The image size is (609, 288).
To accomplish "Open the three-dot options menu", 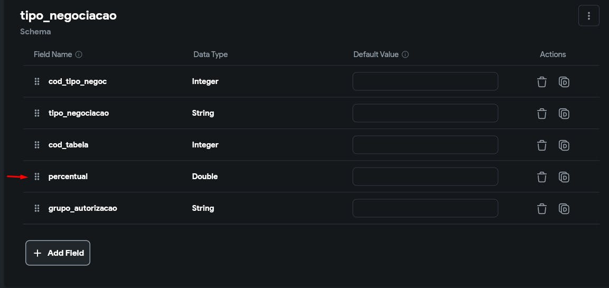I will pos(589,16).
